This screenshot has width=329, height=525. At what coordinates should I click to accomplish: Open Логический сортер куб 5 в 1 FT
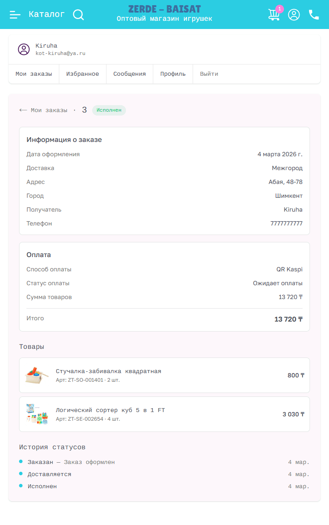point(110,410)
